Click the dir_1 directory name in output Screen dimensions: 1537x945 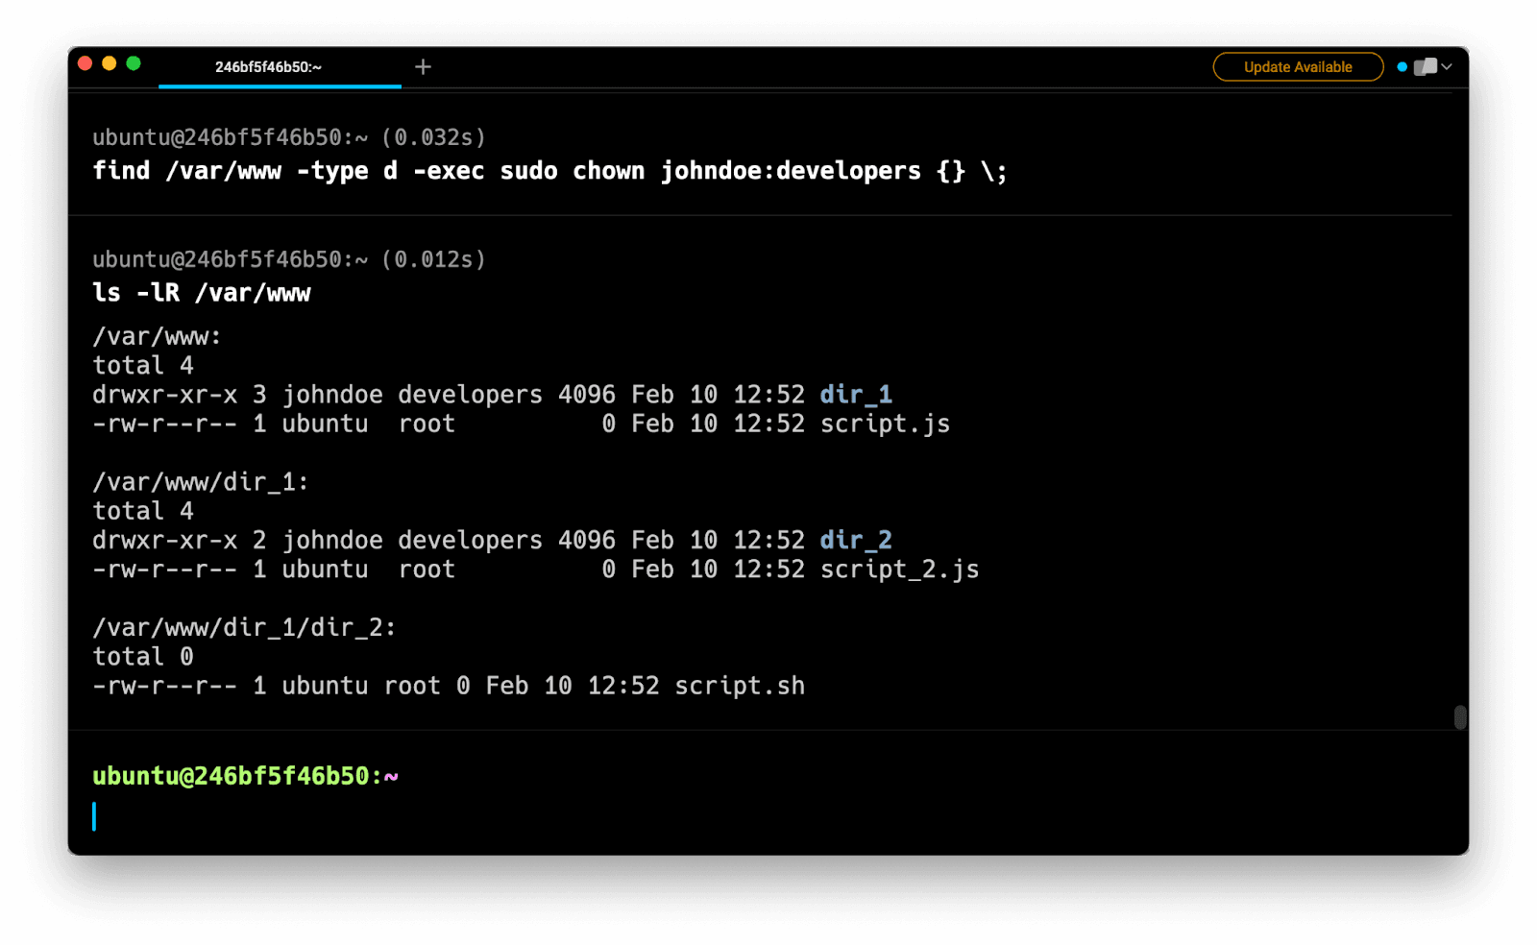[855, 395]
